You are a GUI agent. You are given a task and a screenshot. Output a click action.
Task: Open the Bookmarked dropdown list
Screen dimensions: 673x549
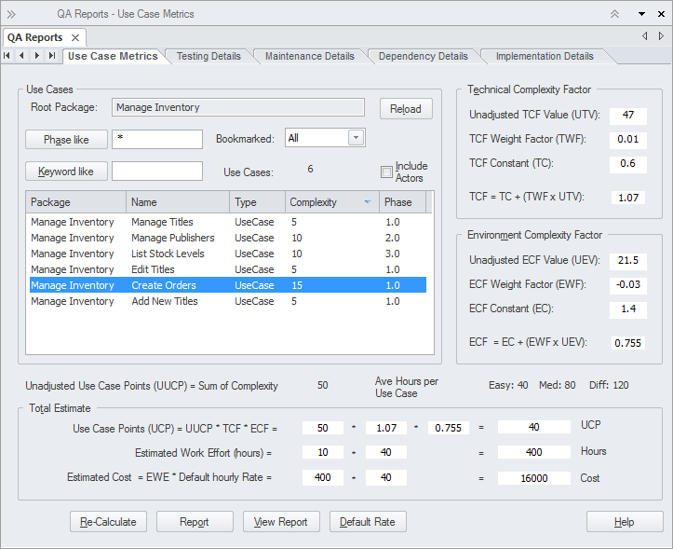356,138
